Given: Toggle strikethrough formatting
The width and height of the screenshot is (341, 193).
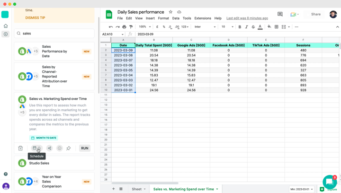Looking at the screenshot, I should coord(253,26).
